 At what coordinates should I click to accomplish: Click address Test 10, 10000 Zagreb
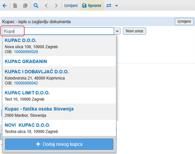[x=25, y=99]
